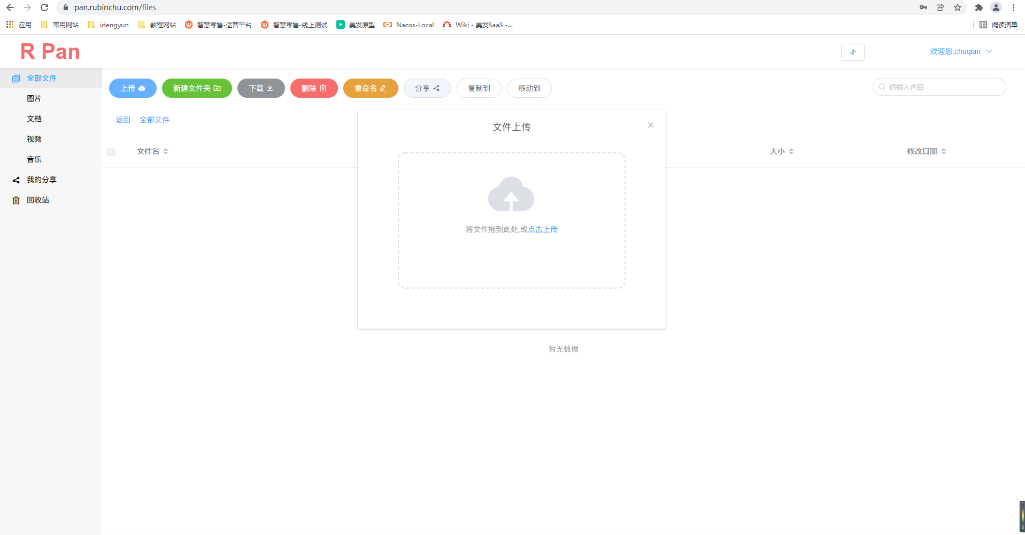This screenshot has width=1025, height=535.
Task: Click the magnifier icon in search box
Action: 882,87
